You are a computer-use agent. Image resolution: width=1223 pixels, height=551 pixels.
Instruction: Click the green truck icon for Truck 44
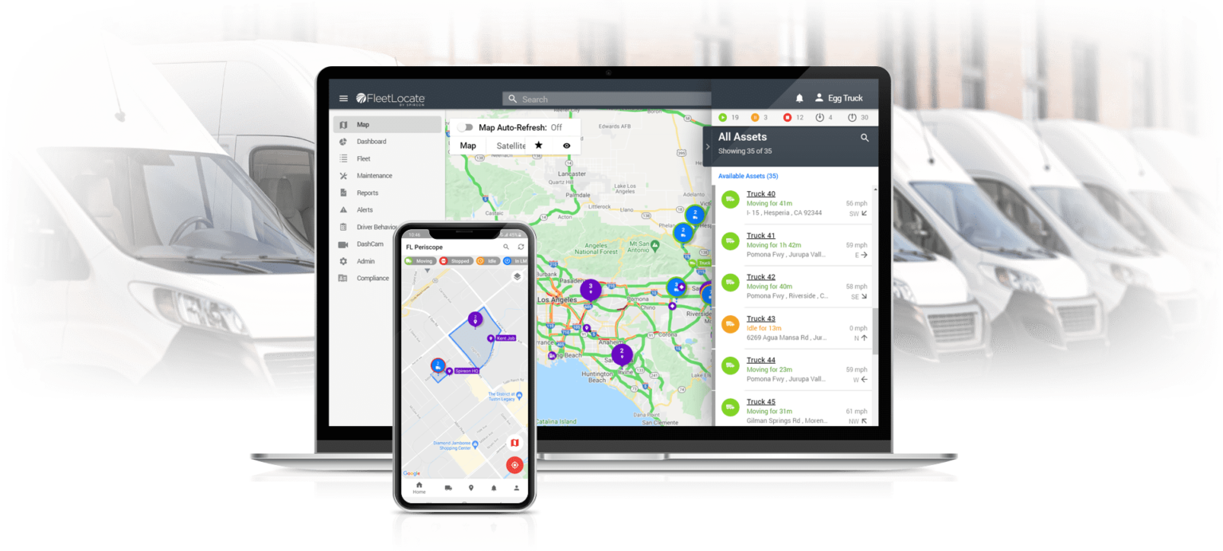click(730, 365)
